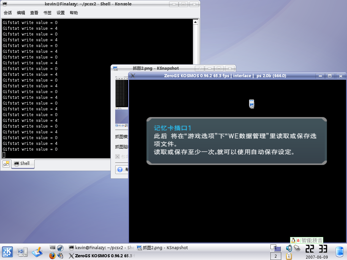Click the screenshot preview thumbnail in KSnapshot

point(122,102)
